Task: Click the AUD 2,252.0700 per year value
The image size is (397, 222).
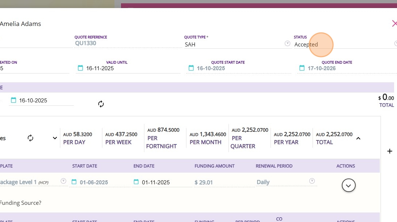Action: 292,134
